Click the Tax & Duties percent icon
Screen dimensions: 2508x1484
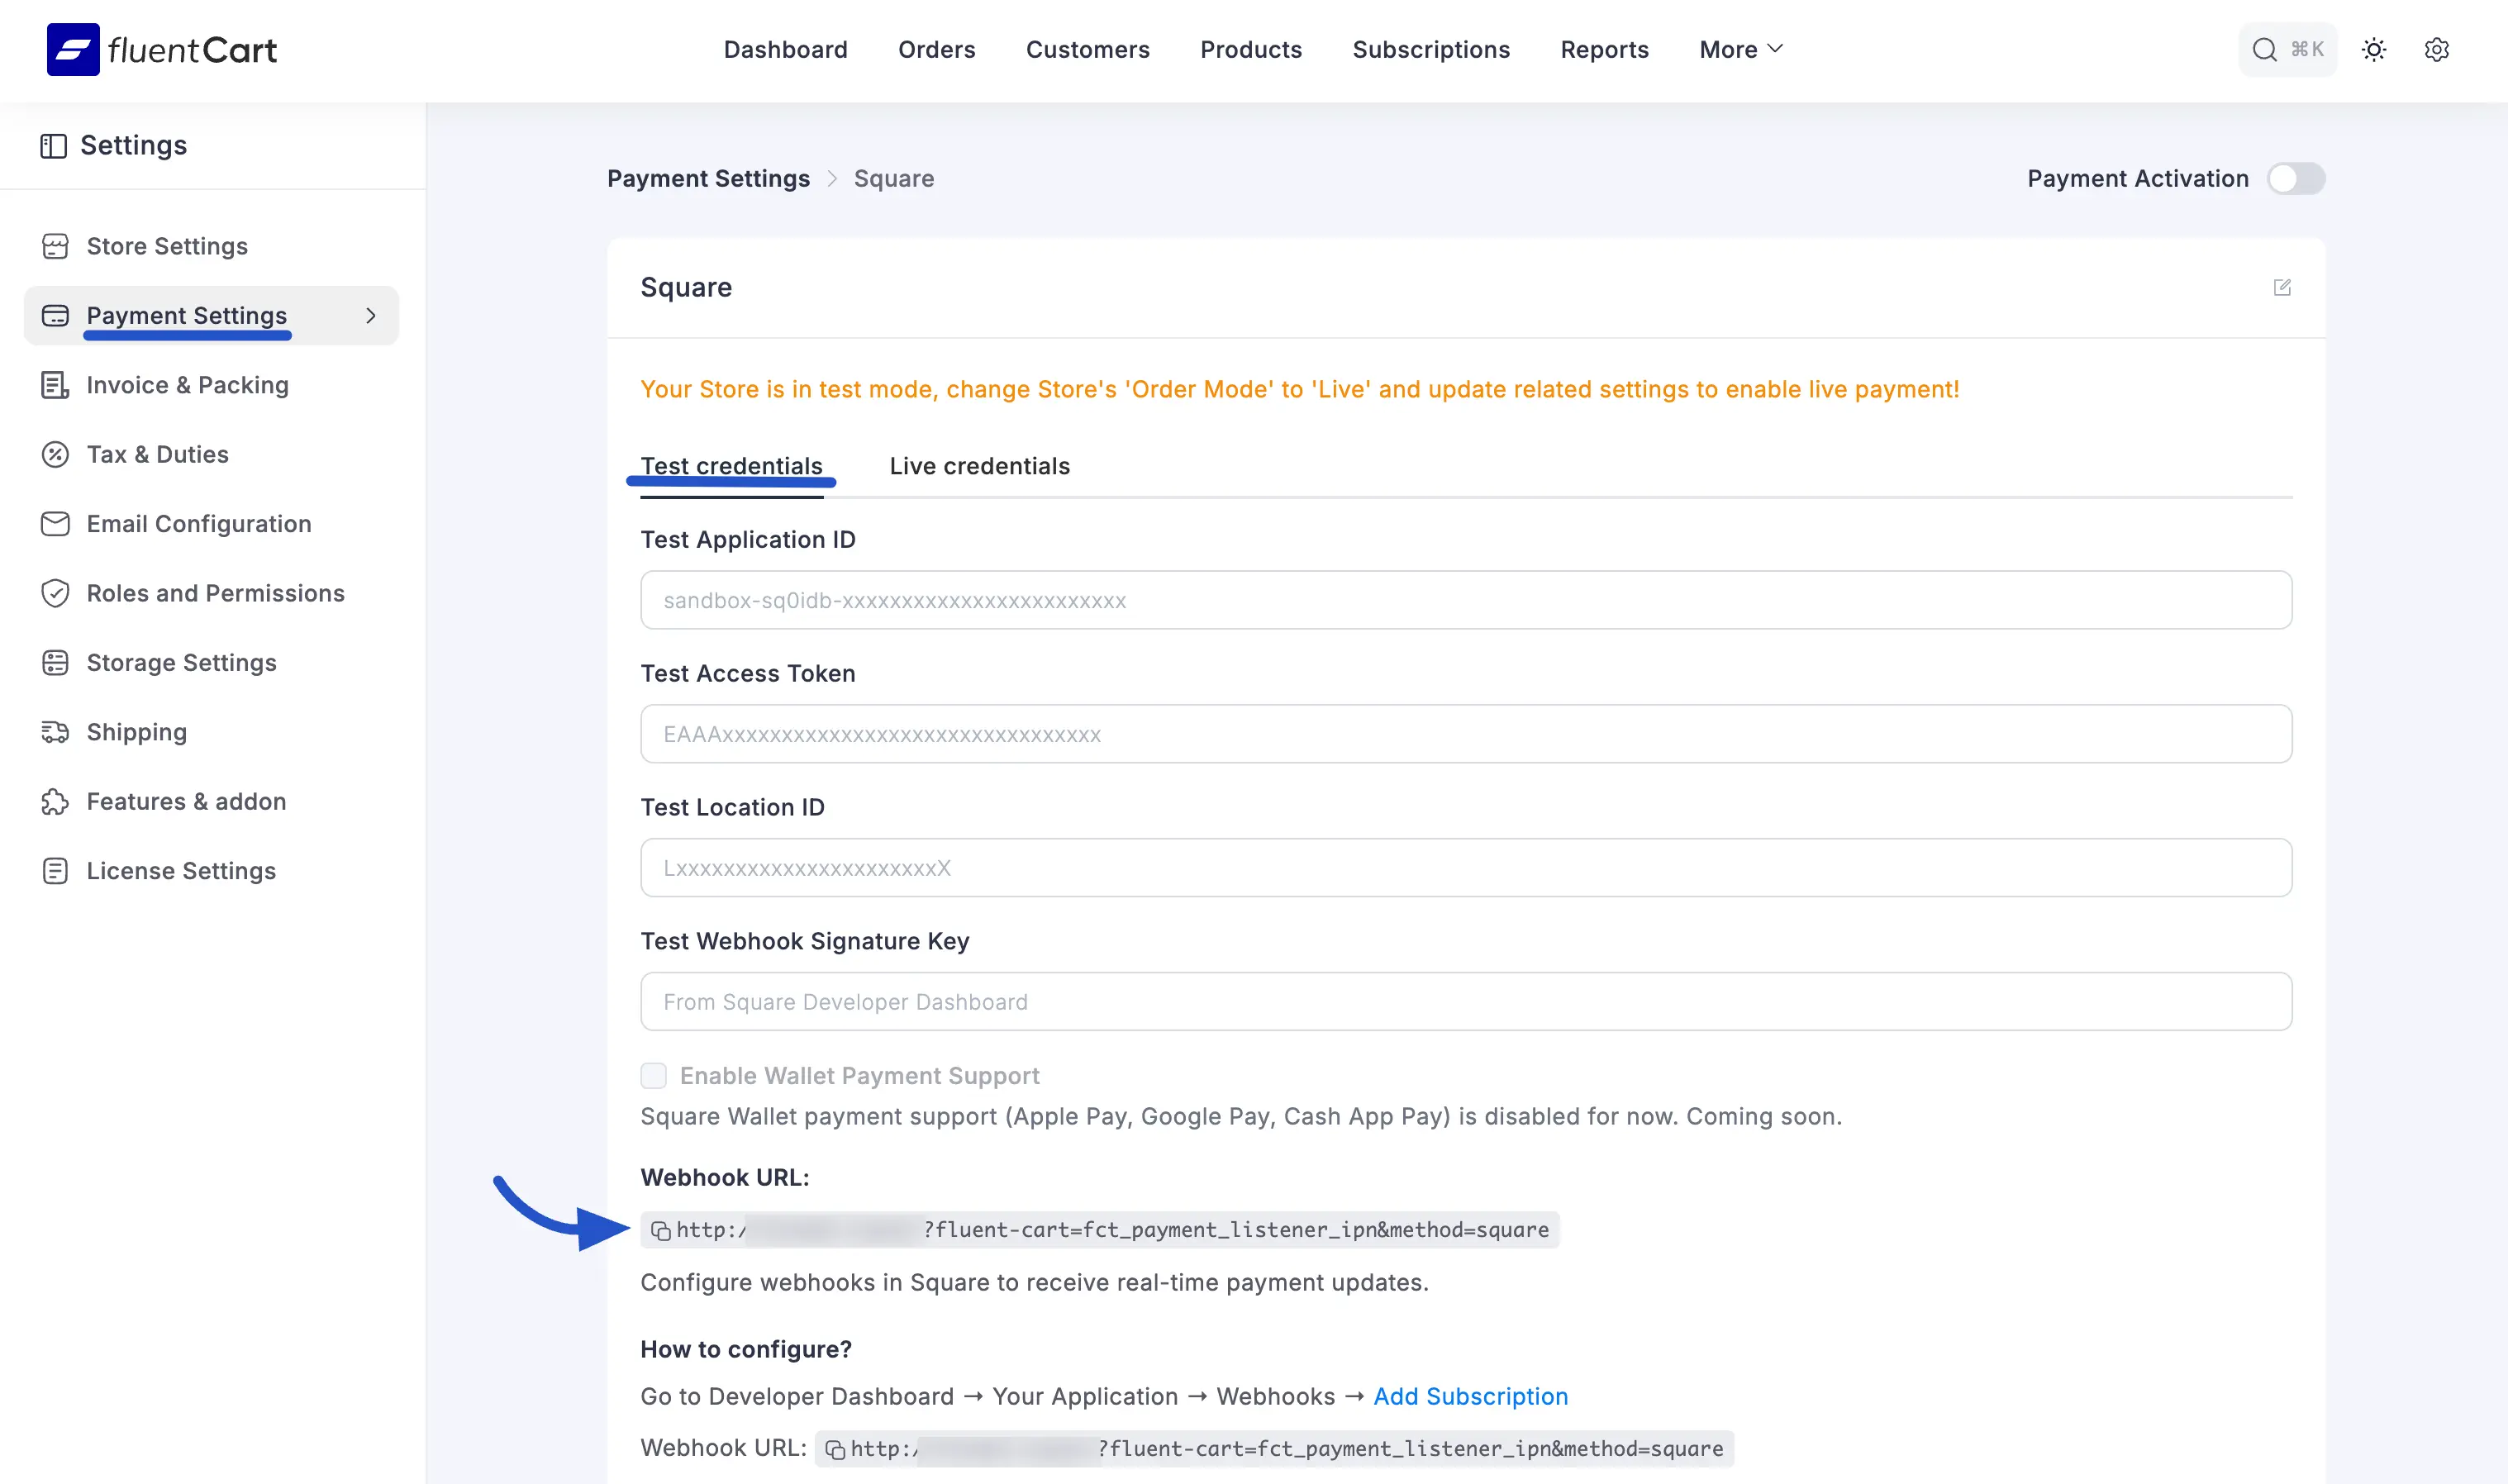[55, 454]
